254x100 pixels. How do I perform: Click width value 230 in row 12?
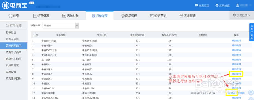point(138,93)
